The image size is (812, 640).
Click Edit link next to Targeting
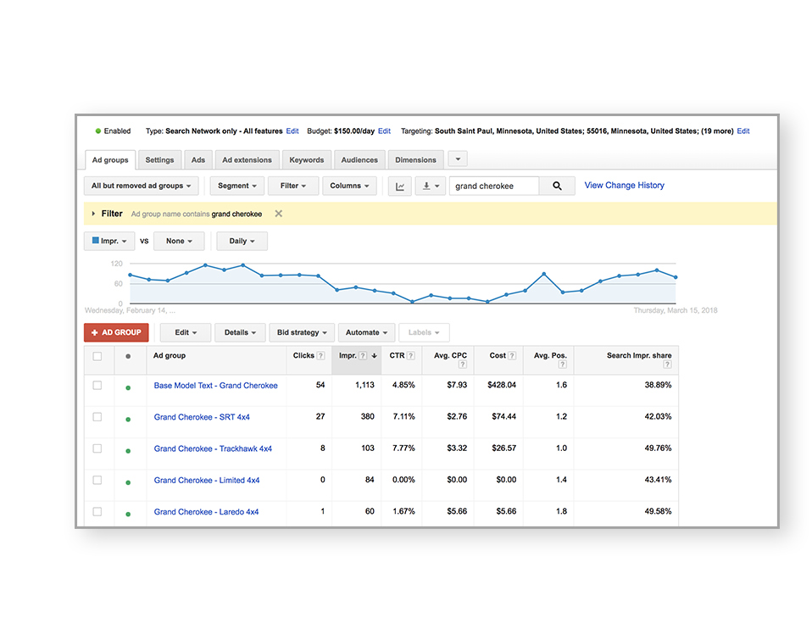pos(743,131)
